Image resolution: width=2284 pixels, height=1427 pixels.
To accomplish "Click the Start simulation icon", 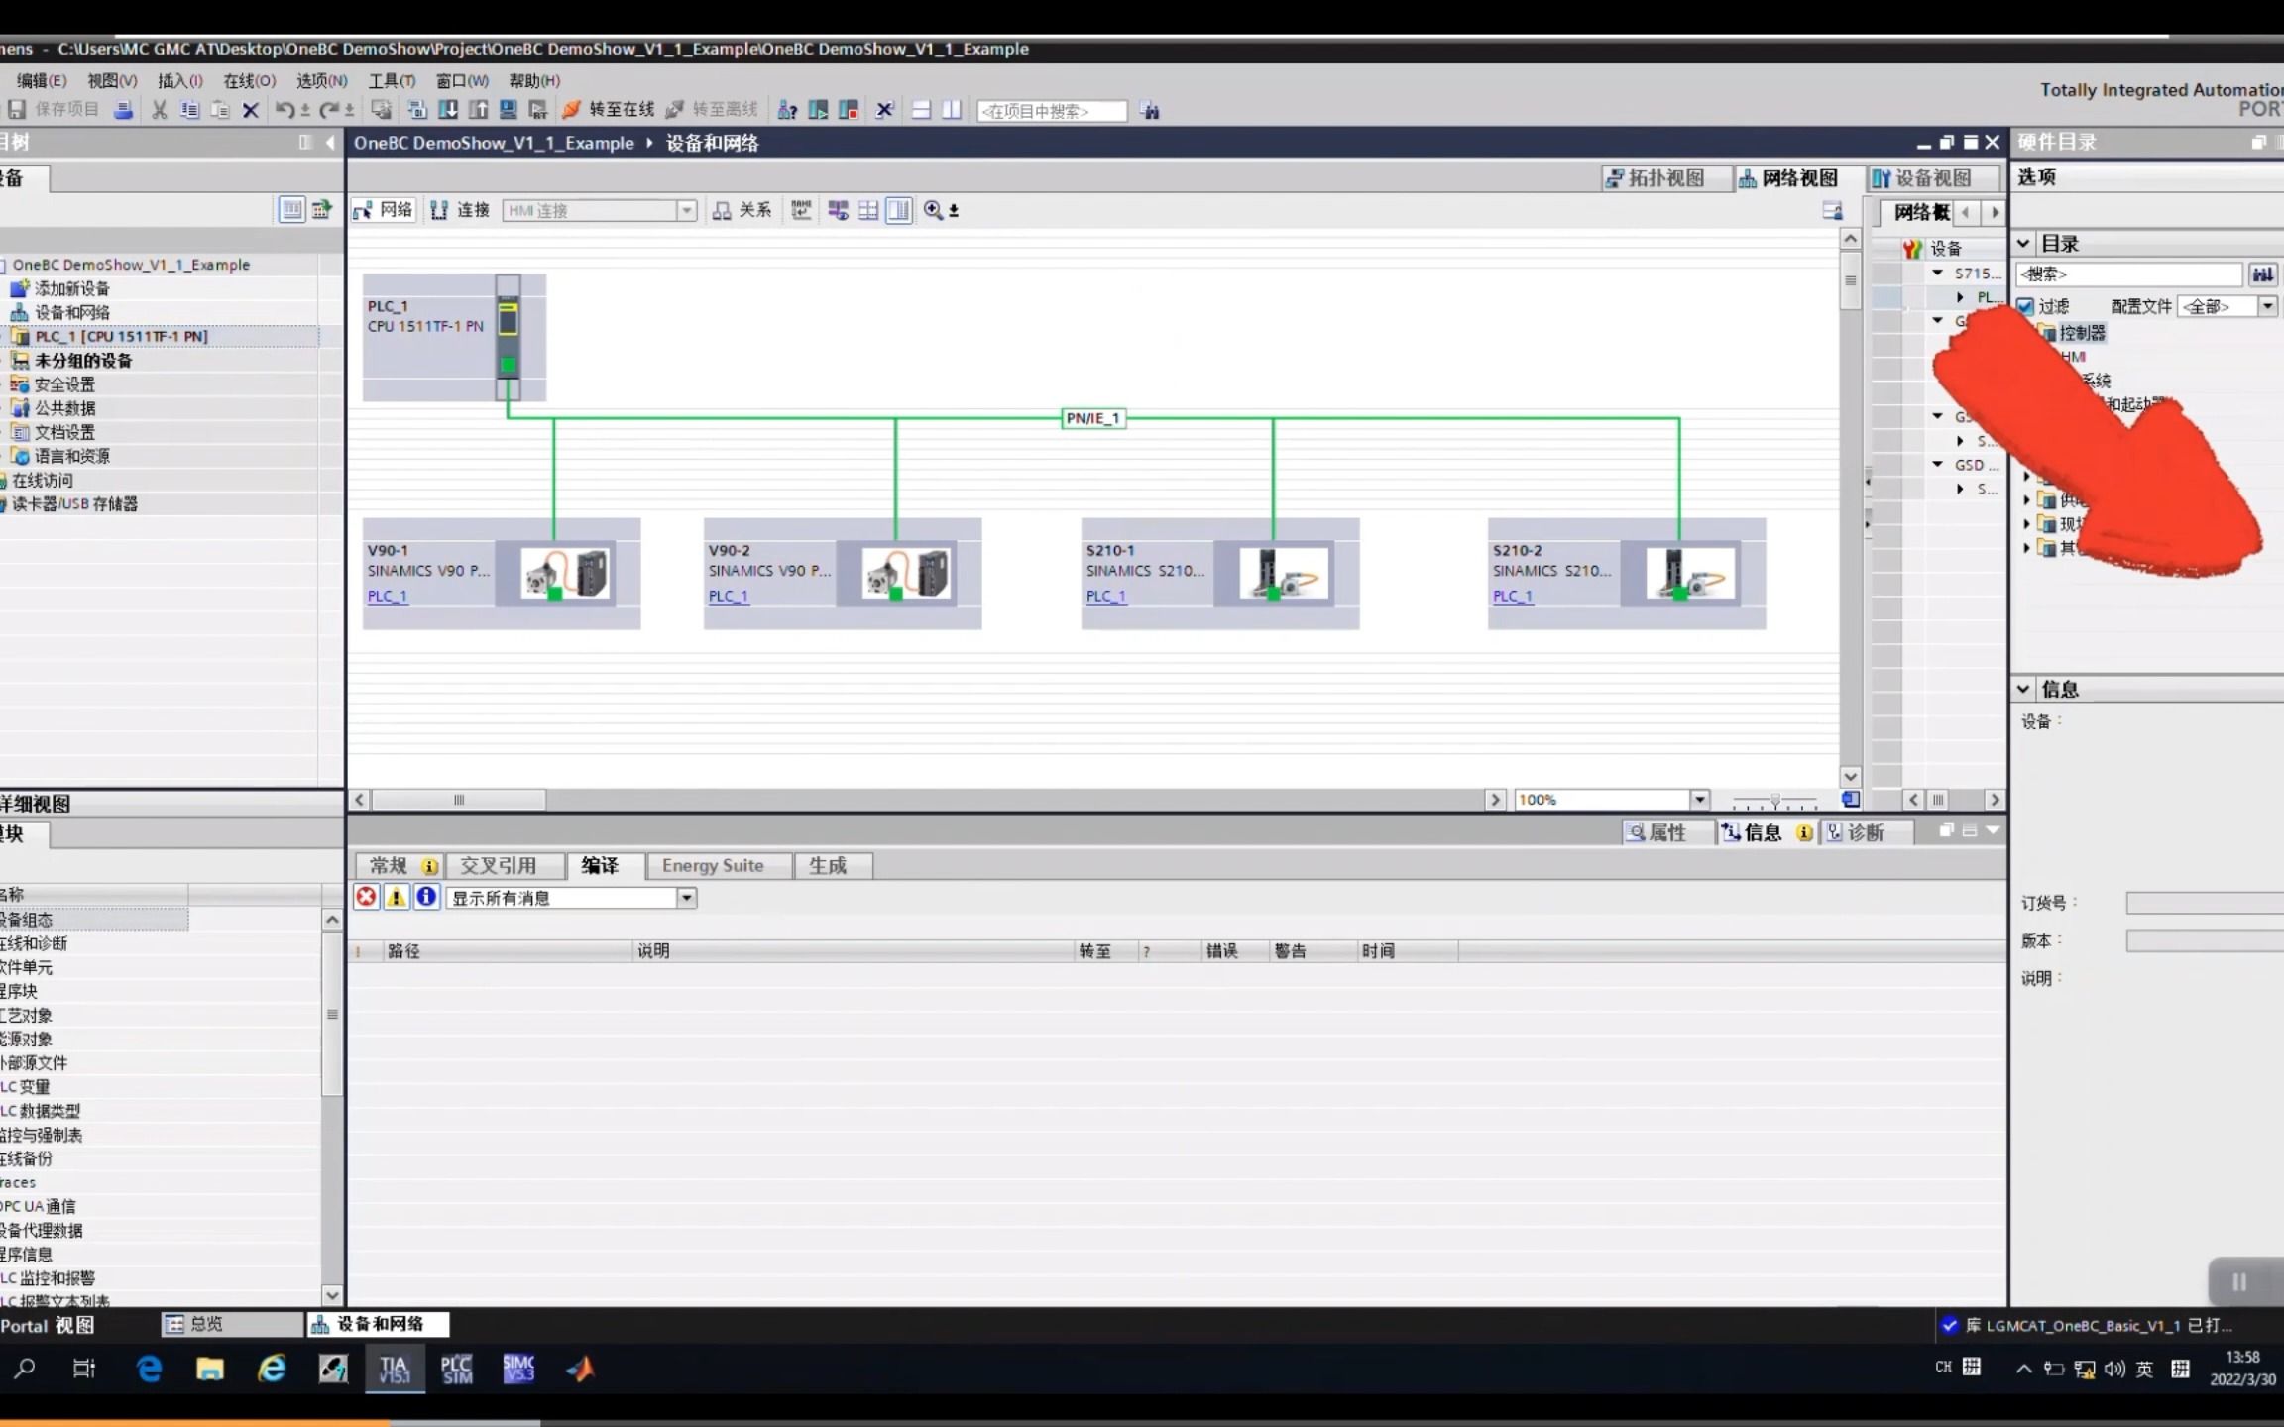I will coord(508,110).
